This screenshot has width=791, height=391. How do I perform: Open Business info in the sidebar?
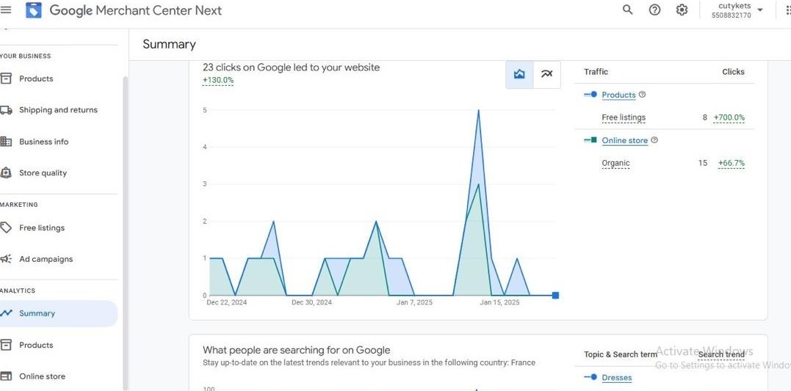click(x=43, y=142)
